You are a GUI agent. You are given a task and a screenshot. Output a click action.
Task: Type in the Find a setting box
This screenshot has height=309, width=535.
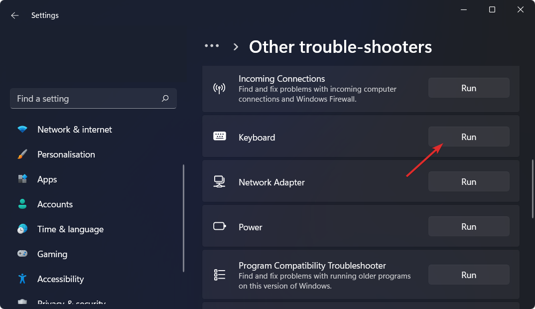[x=85, y=99]
